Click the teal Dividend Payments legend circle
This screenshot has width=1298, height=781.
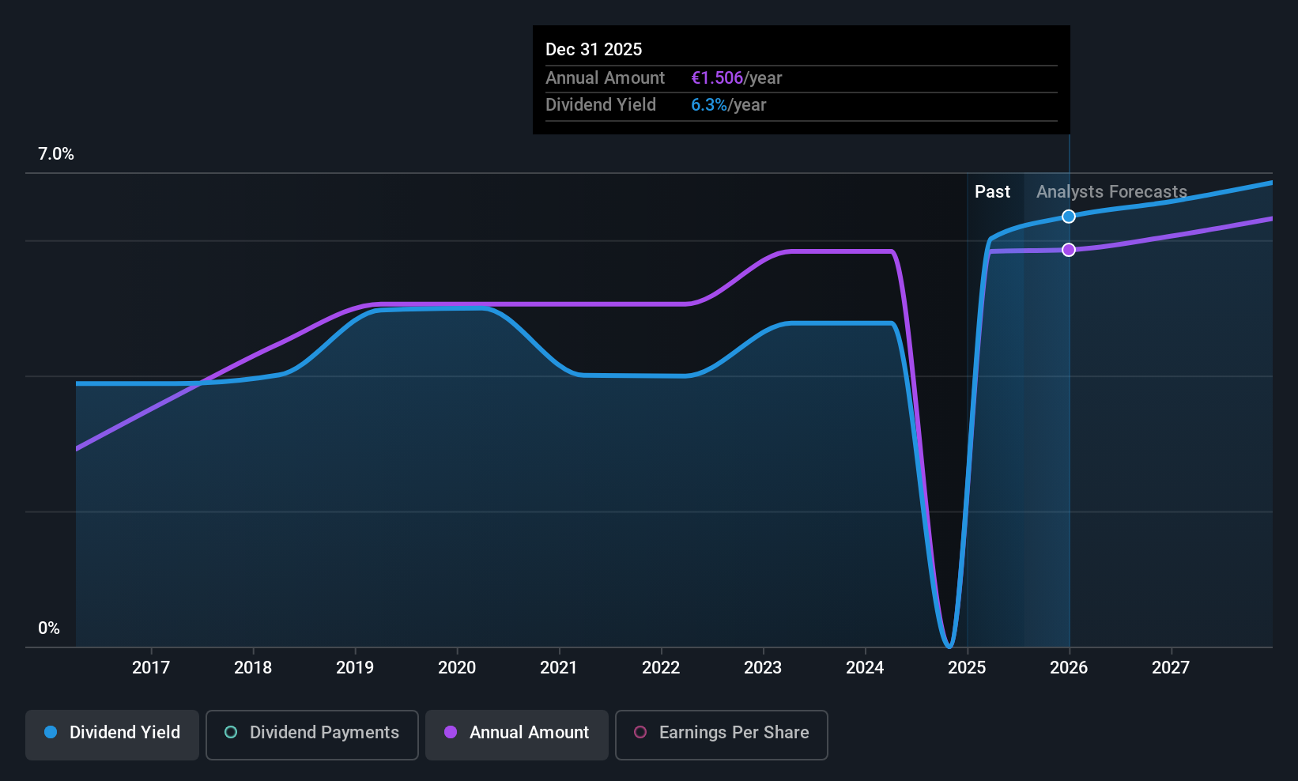[x=231, y=732]
